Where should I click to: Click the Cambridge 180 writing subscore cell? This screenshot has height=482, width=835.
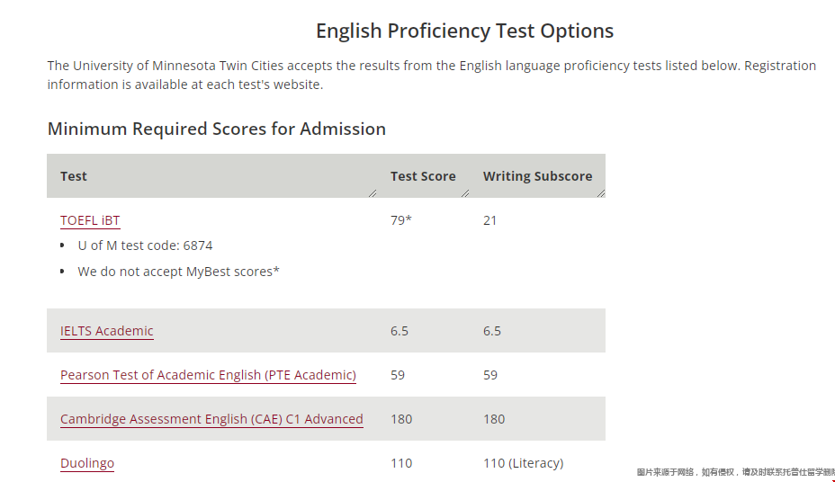(x=494, y=419)
